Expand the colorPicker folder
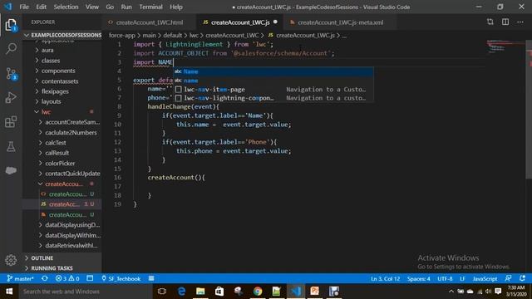 coord(60,163)
